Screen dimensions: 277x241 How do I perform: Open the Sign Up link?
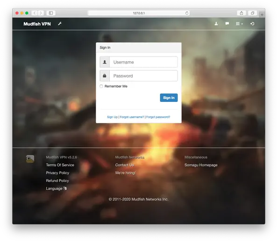click(113, 117)
